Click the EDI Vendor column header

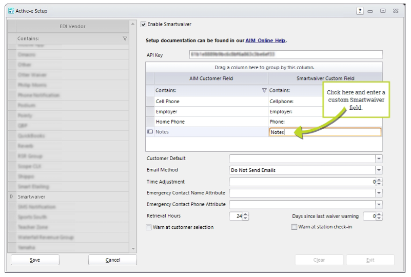point(72,27)
